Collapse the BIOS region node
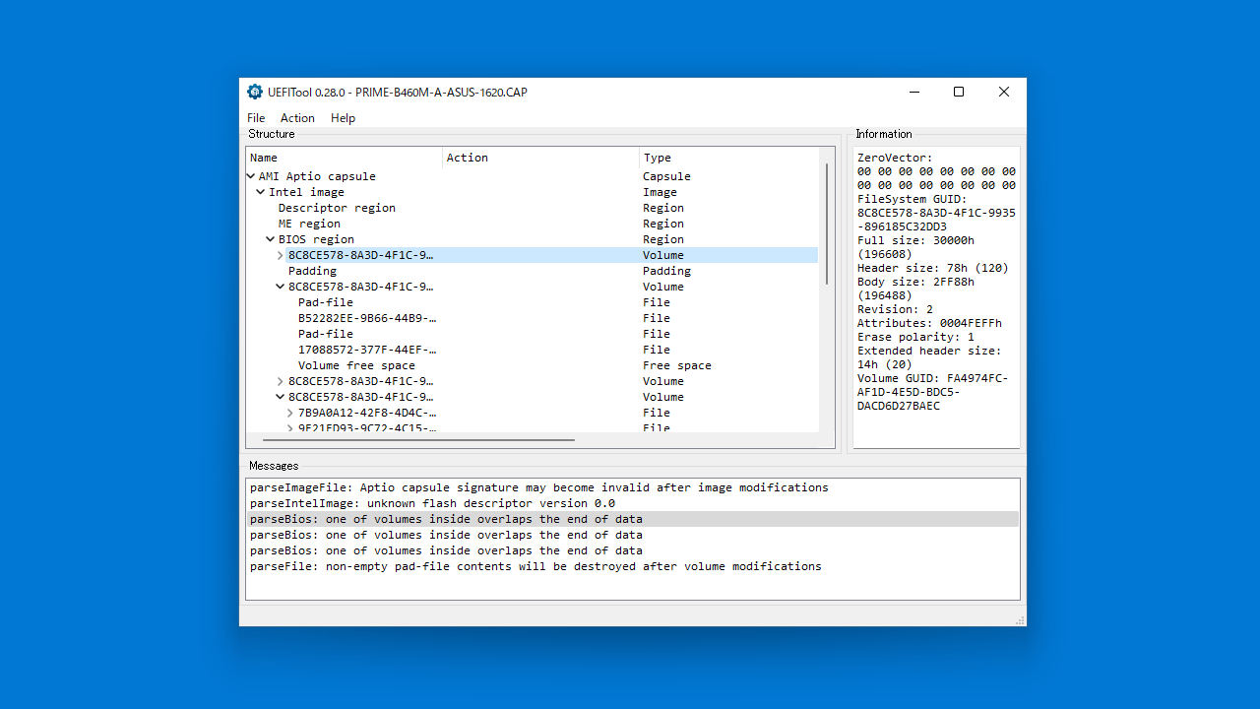Screen dimensions: 1260x709 coord(271,239)
